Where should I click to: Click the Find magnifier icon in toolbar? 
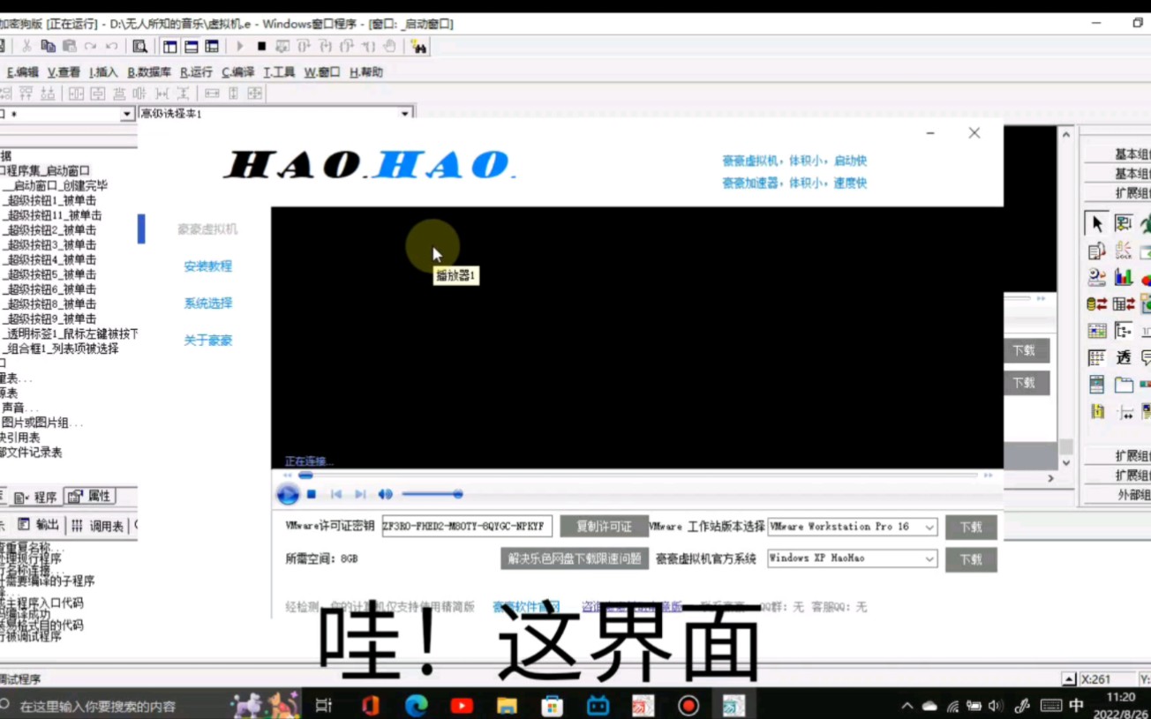(x=139, y=46)
